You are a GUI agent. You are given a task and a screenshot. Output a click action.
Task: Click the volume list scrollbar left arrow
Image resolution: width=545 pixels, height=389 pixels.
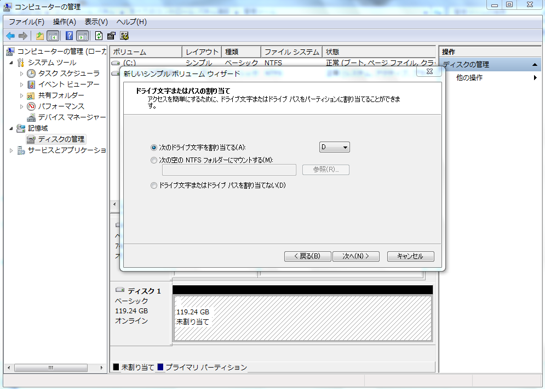114,204
